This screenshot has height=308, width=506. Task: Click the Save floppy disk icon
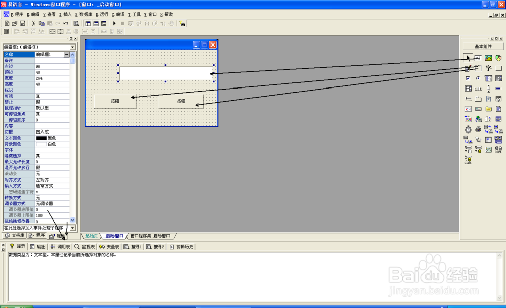point(22,23)
